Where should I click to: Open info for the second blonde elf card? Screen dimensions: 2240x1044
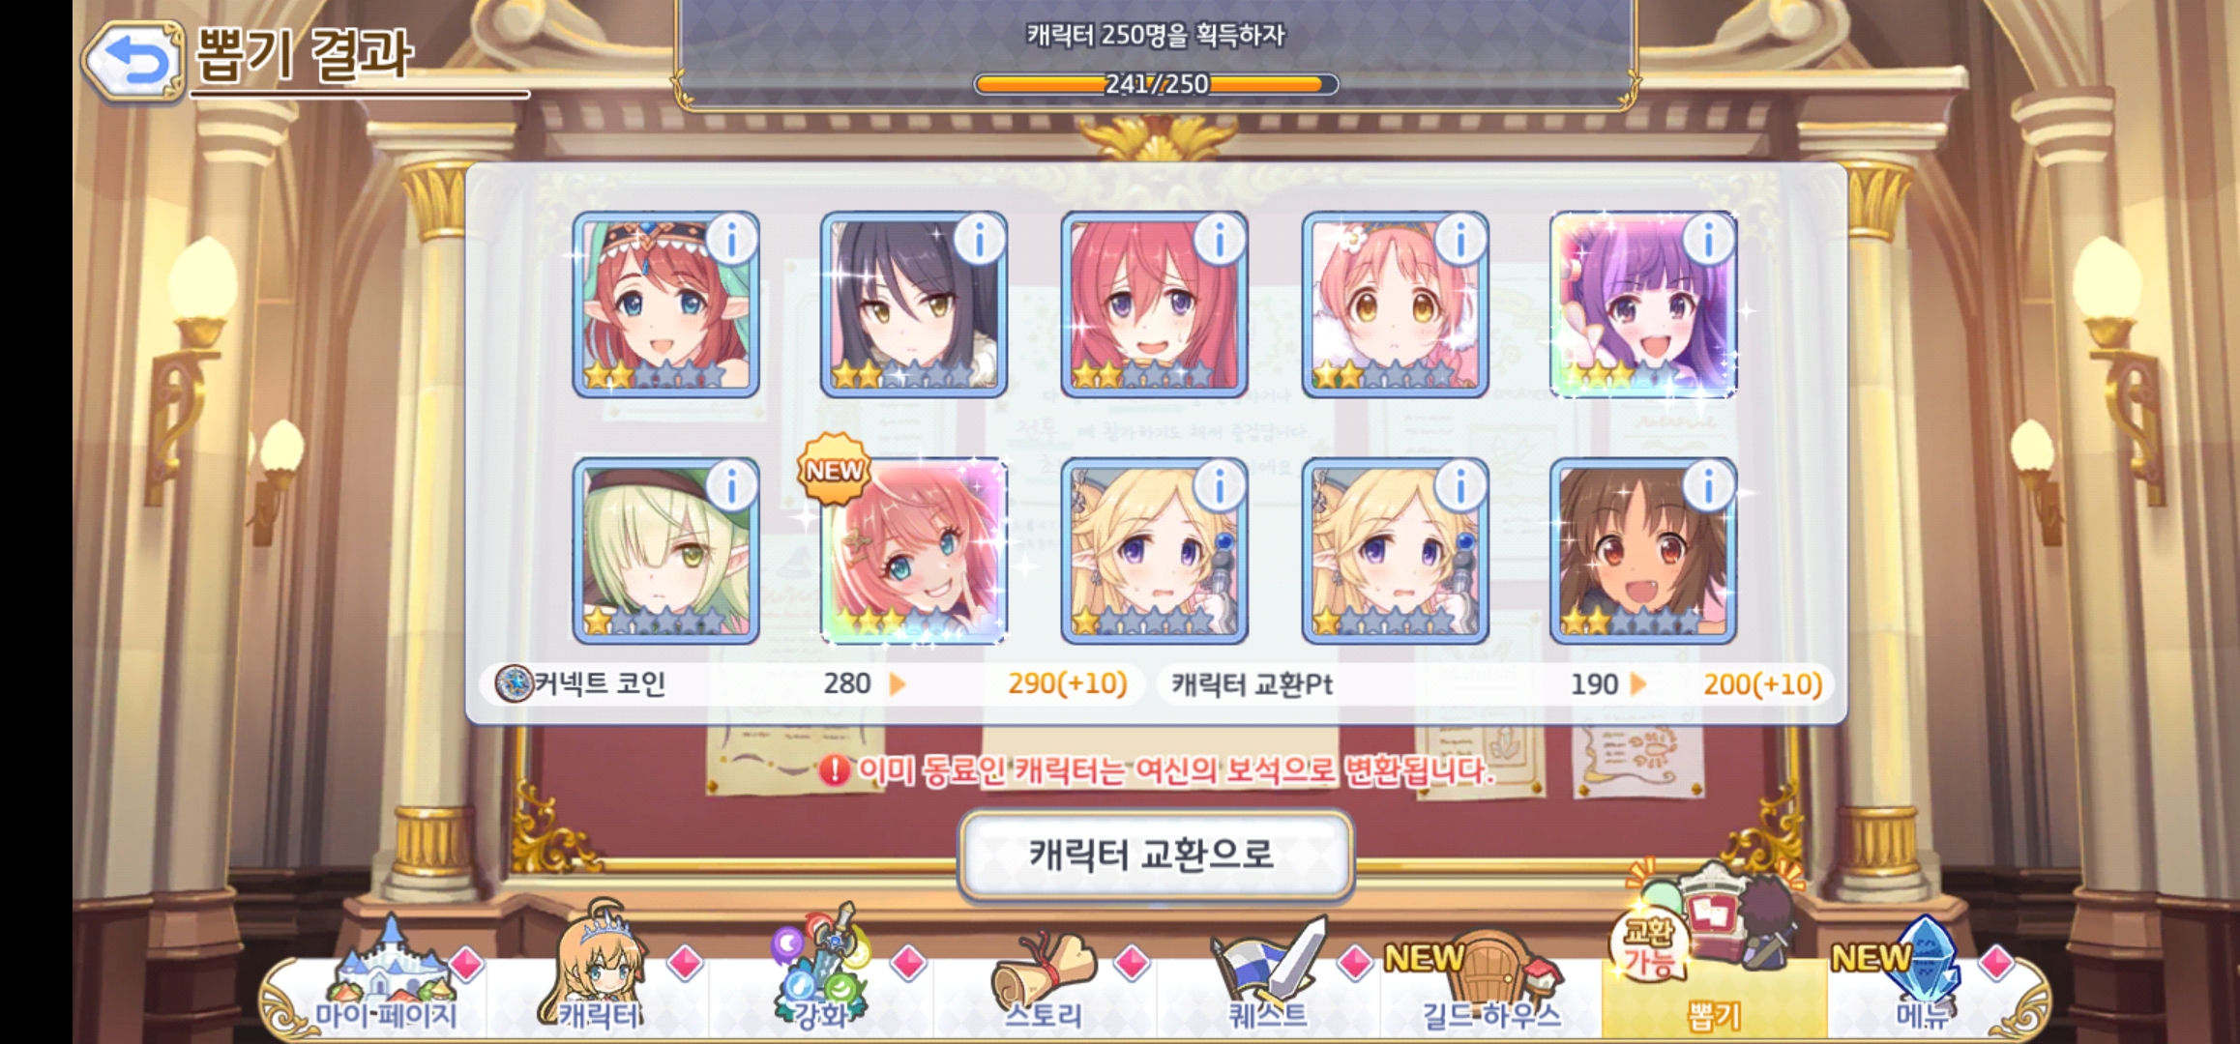pos(1459,485)
